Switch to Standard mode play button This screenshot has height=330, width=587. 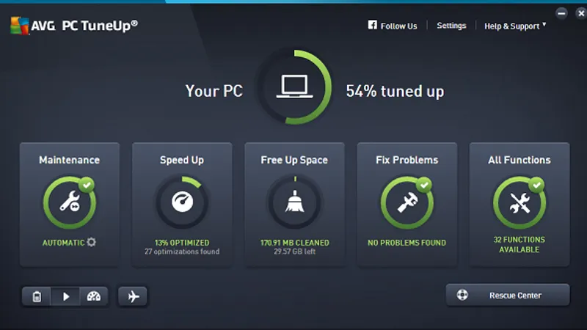(65, 296)
